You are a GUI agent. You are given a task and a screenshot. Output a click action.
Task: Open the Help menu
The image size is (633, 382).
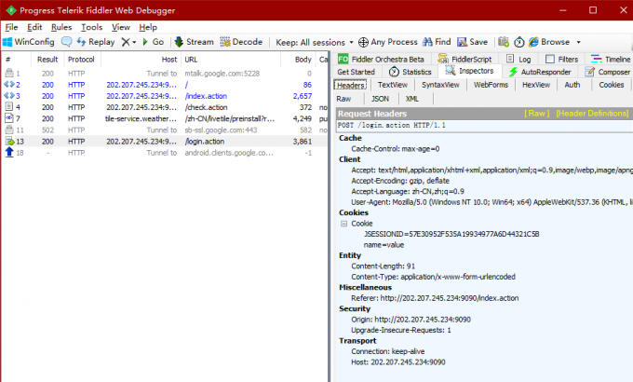pyautogui.click(x=148, y=27)
